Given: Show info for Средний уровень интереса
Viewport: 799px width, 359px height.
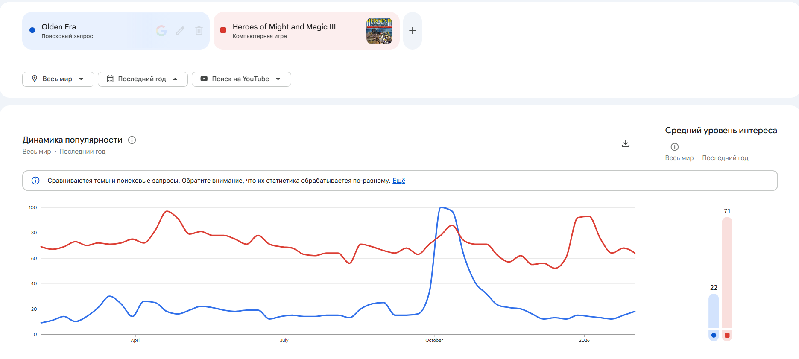Looking at the screenshot, I should point(675,147).
